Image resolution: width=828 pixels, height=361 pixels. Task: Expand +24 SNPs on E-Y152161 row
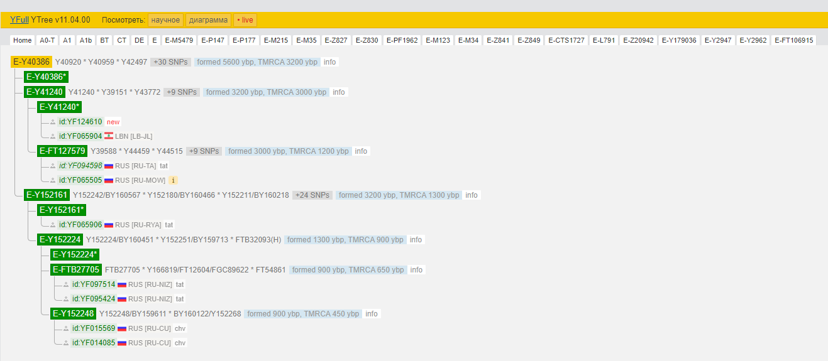[312, 195]
